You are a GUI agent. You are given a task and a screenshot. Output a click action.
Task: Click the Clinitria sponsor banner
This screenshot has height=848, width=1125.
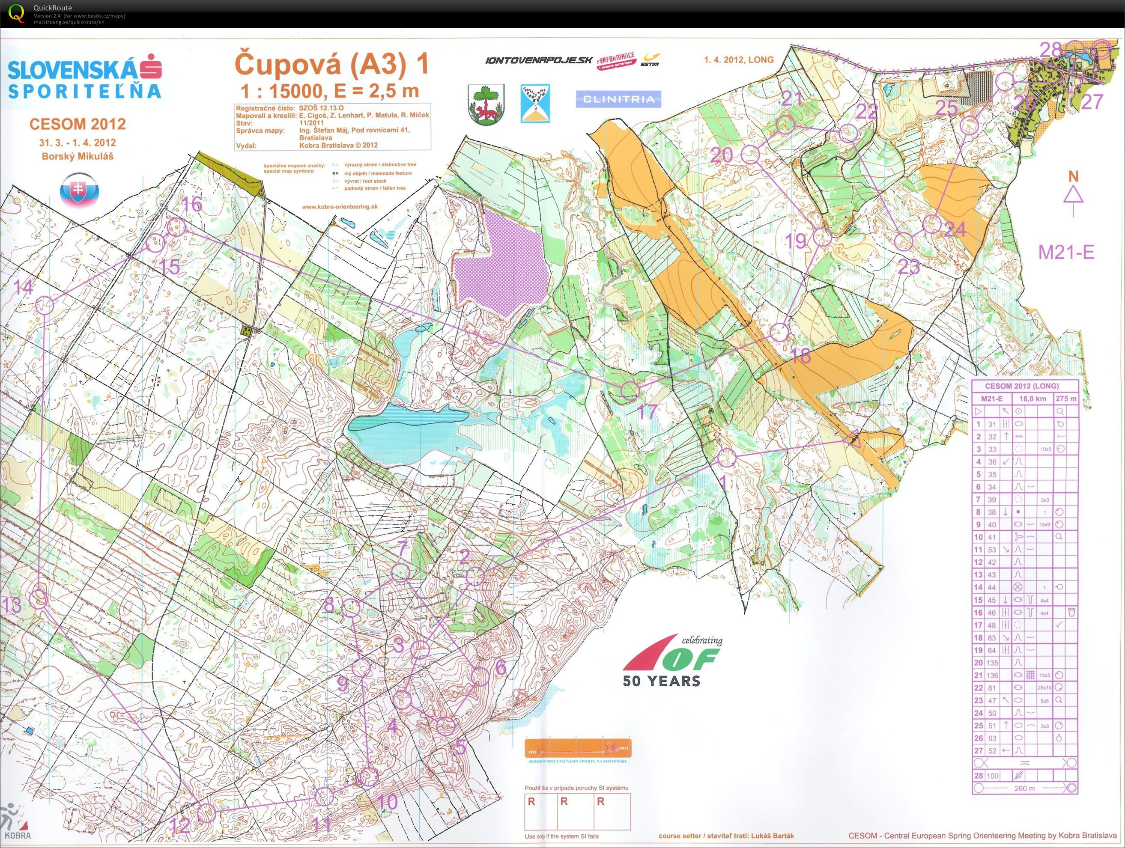pyautogui.click(x=618, y=99)
